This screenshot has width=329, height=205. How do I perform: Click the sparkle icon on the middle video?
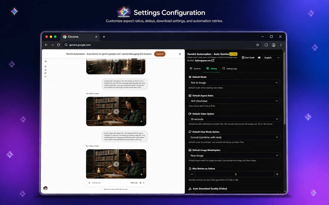(x=141, y=121)
